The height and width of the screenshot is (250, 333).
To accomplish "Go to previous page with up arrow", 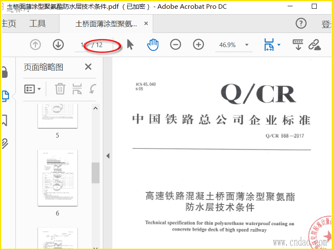I will 35,45.
